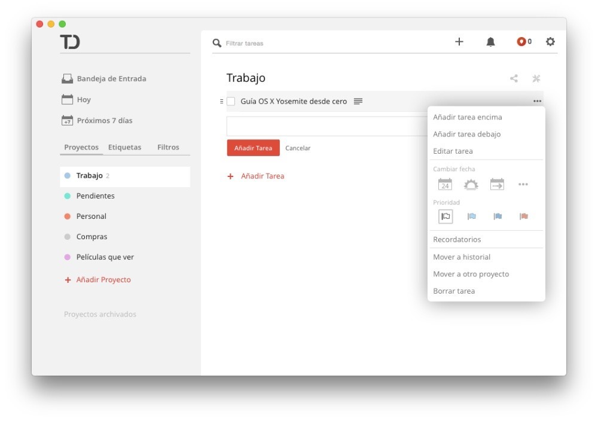Click the share icon next to Trabajo title
This screenshot has height=421, width=598.
(x=513, y=78)
